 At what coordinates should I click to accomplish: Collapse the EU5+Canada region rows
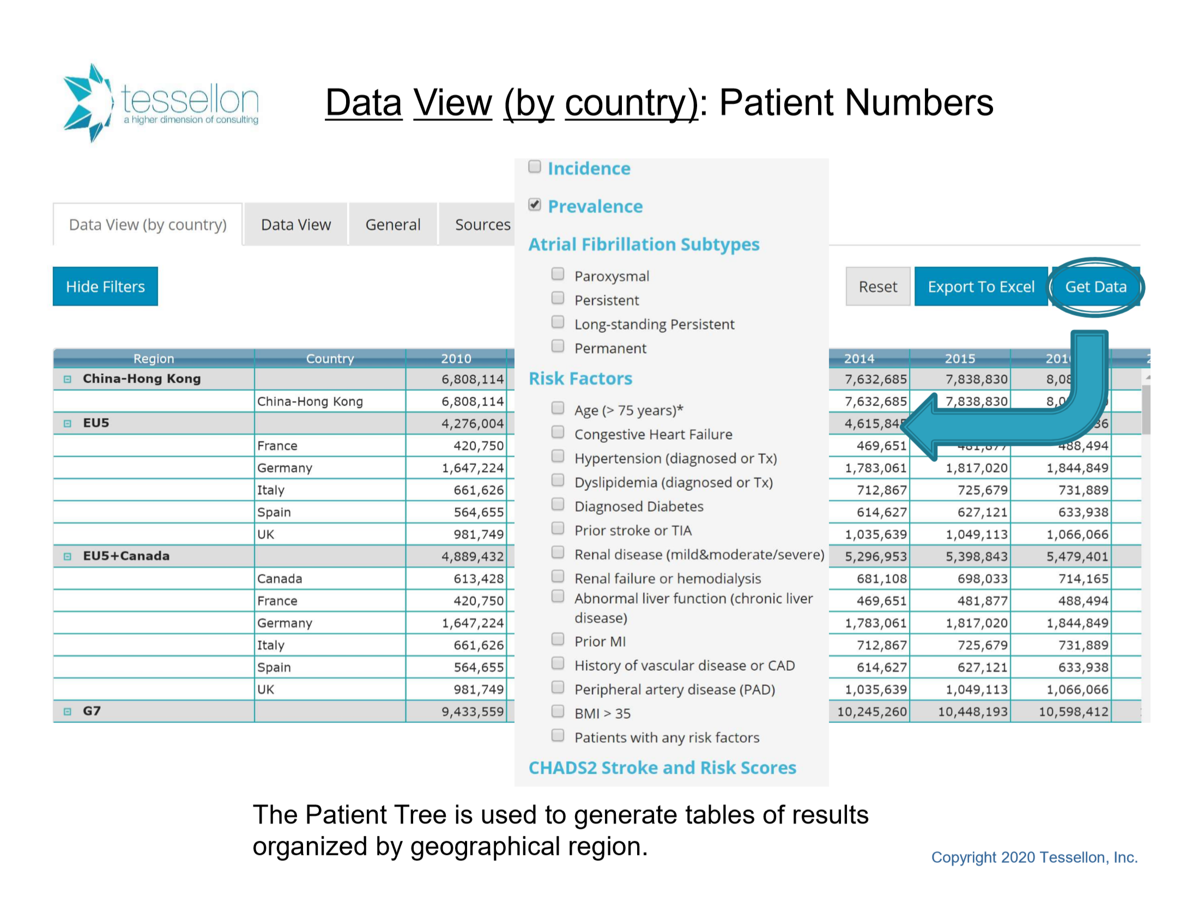[68, 556]
